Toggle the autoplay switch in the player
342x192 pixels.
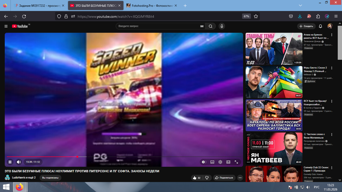tap(204, 162)
